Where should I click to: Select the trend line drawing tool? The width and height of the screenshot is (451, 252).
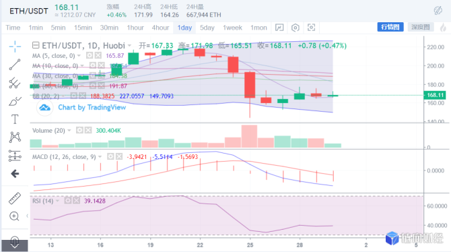(x=15, y=65)
